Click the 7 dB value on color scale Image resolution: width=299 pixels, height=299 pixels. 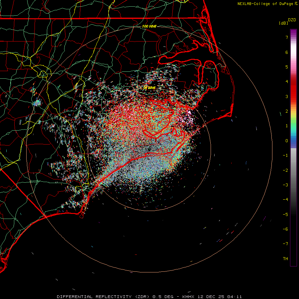click(x=287, y=37)
